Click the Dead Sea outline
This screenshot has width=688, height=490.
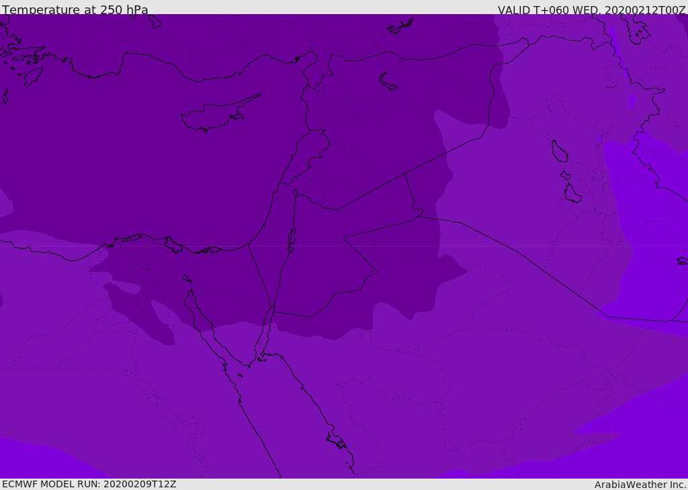pyautogui.click(x=292, y=239)
